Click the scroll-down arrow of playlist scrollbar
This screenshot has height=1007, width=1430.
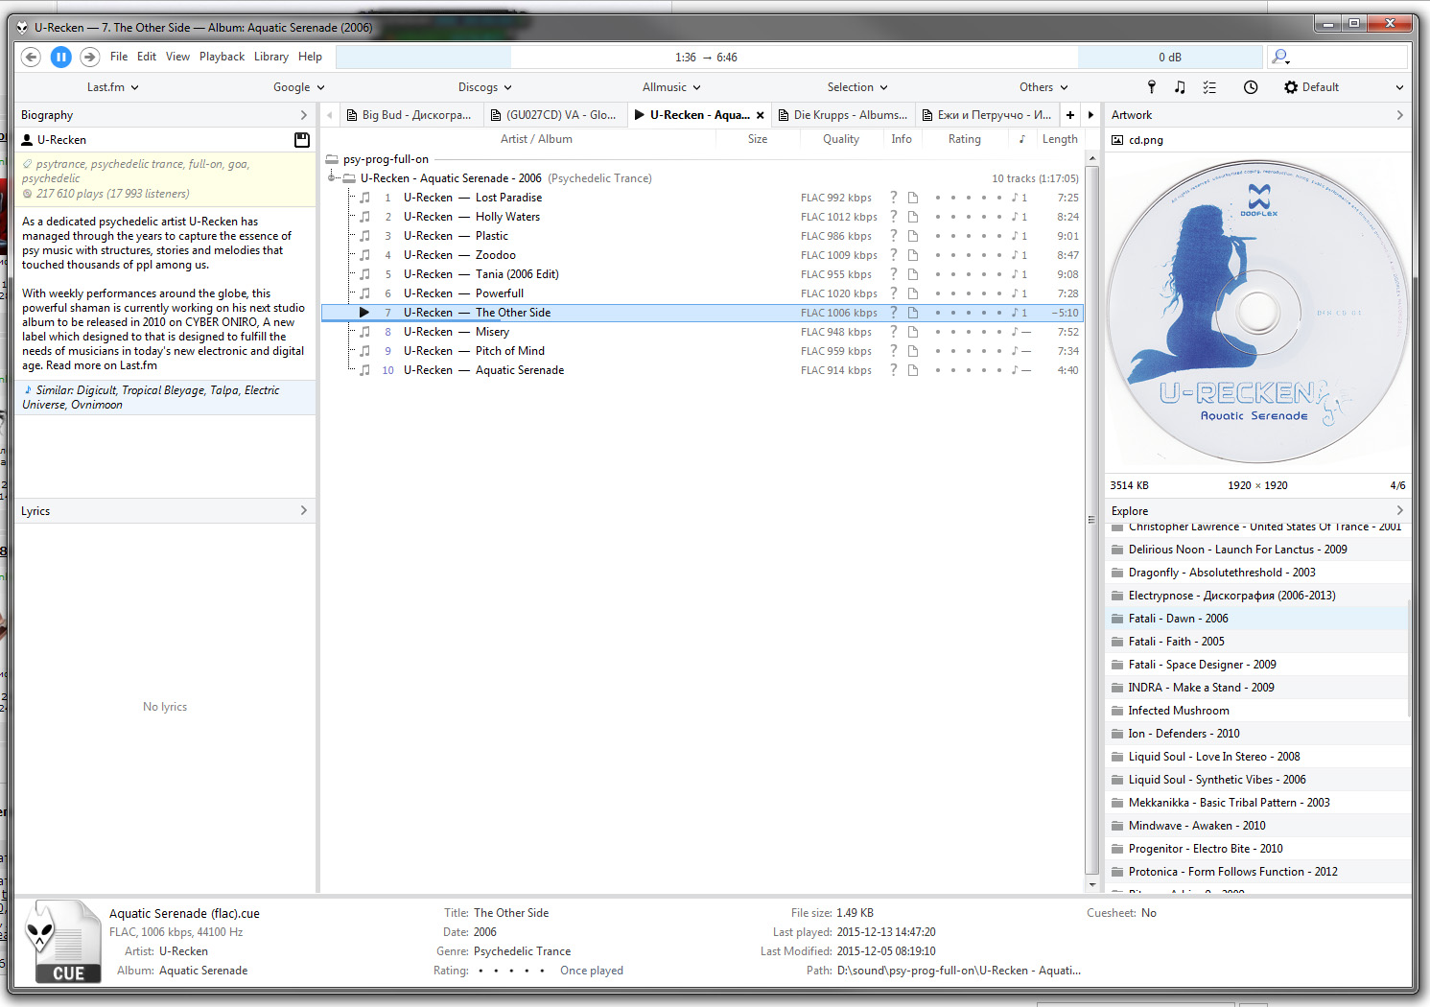pyautogui.click(x=1091, y=884)
